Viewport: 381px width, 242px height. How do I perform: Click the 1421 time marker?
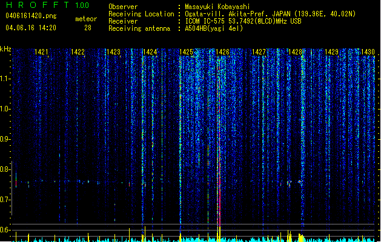pos(41,52)
